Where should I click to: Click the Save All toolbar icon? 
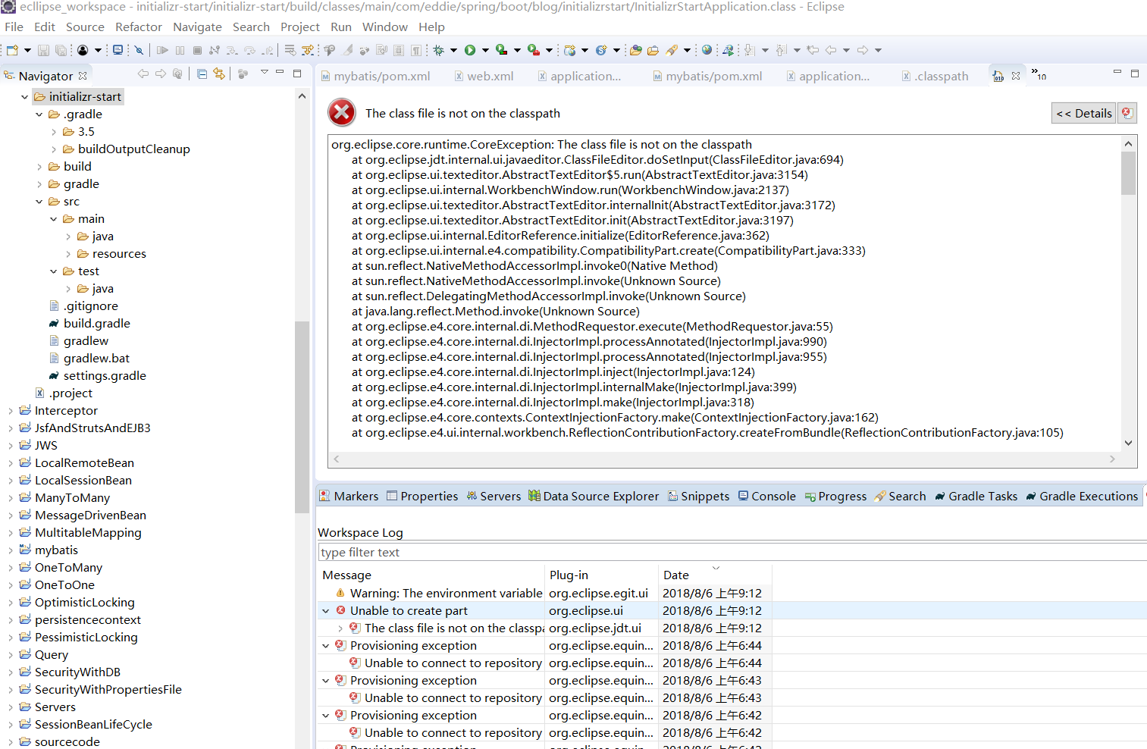[61, 50]
